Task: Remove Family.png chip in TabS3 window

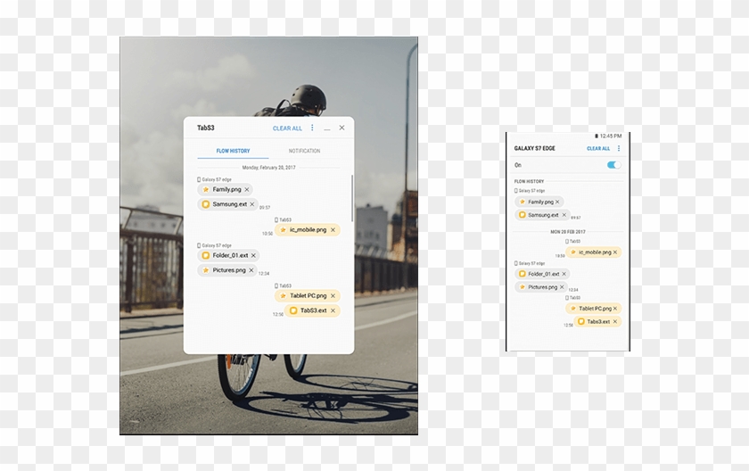Action: click(x=247, y=189)
